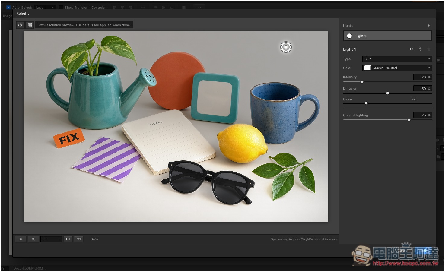Click the Lights section label
The height and width of the screenshot is (272, 445).
348,26
